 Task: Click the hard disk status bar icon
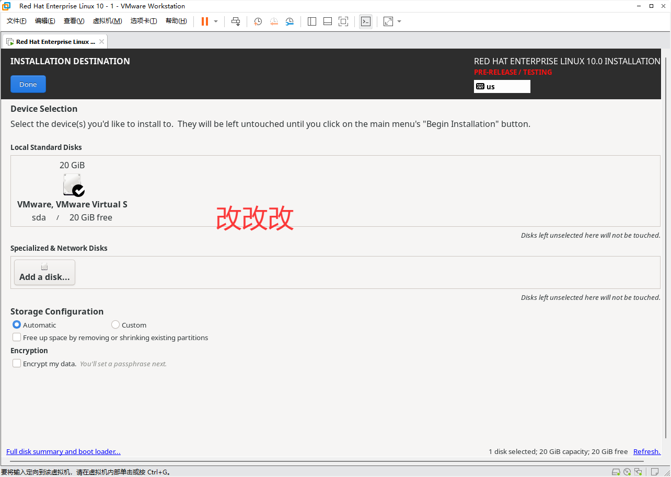tap(616, 472)
